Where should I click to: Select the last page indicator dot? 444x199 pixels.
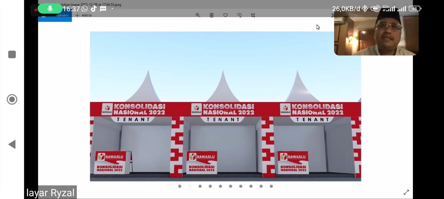[271, 186]
